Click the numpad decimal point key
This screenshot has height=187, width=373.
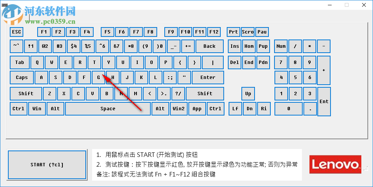[310, 109]
